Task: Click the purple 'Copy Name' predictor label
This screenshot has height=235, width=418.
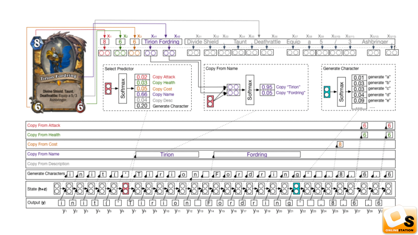Action: pyautogui.click(x=163, y=94)
